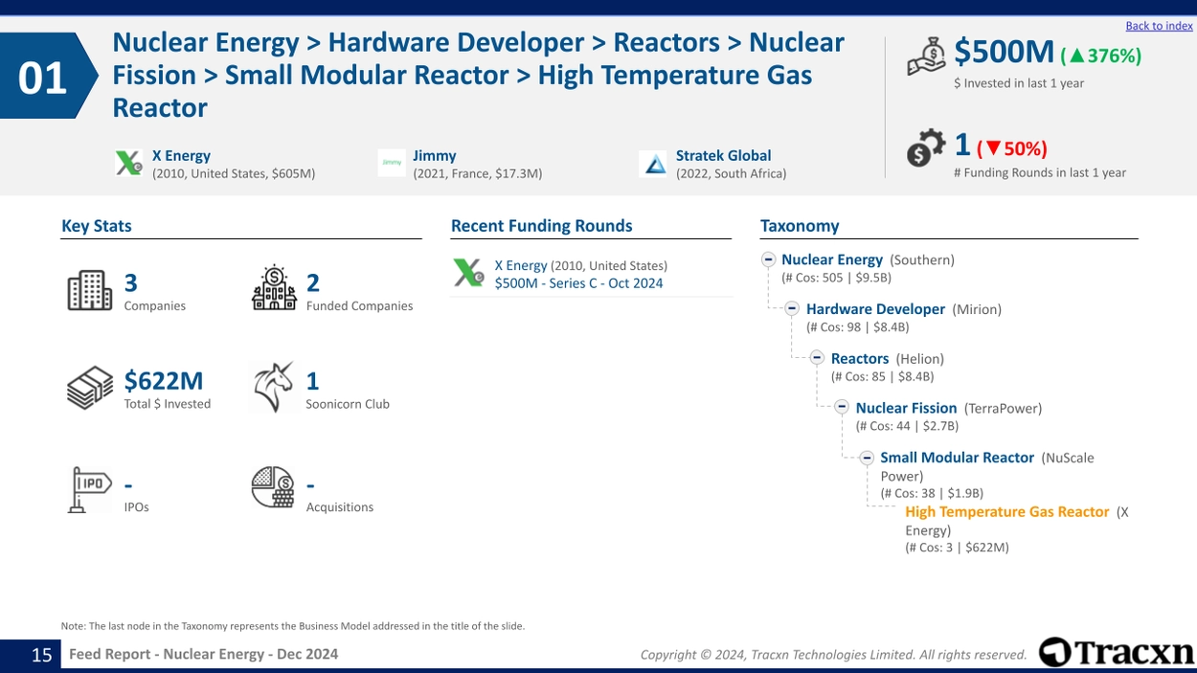
Task: Click the IPOs signpost icon
Action: coord(90,490)
